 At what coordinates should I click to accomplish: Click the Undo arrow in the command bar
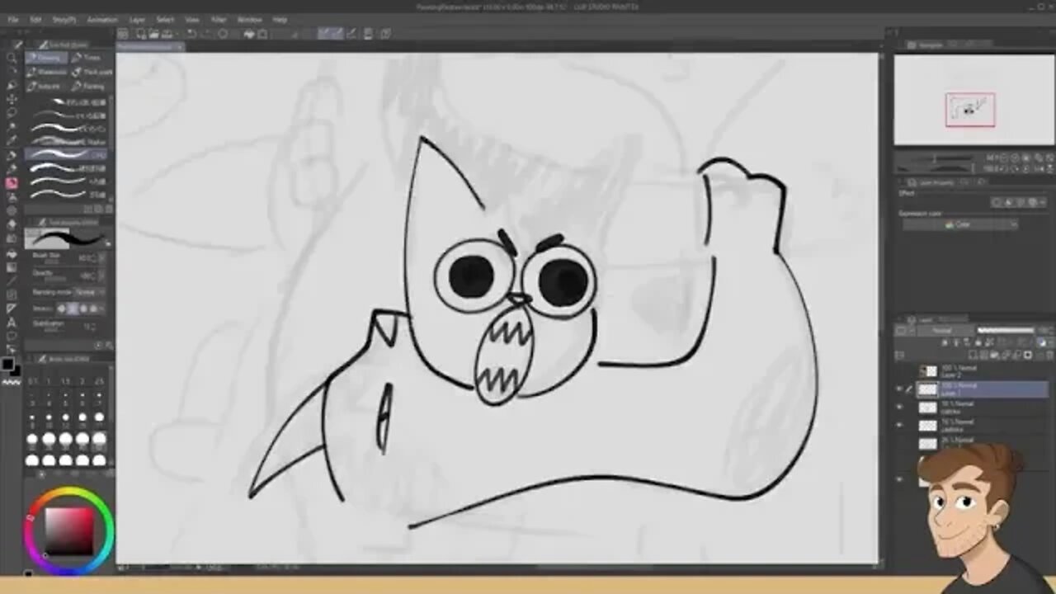point(191,34)
